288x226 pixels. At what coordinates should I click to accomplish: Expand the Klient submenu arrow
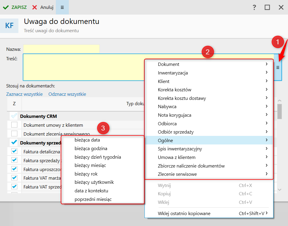(x=266, y=81)
